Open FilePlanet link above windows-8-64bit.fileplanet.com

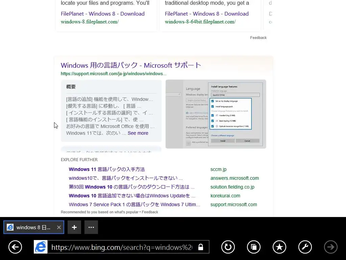pos(207,14)
